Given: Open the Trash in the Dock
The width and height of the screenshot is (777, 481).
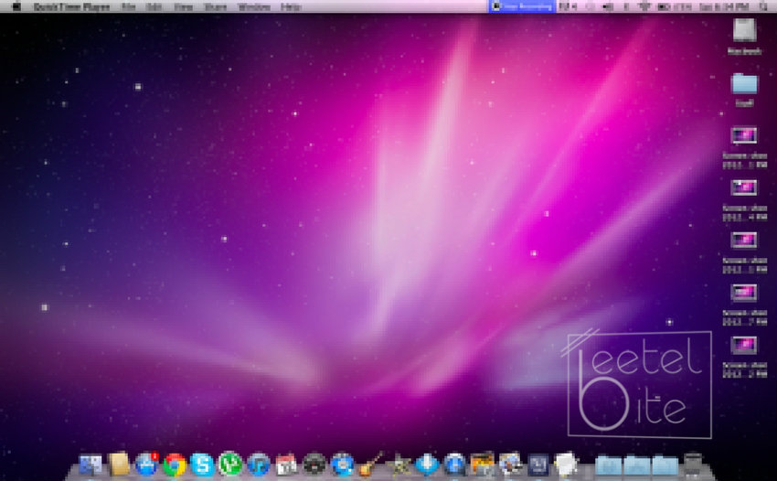Looking at the screenshot, I should (693, 465).
